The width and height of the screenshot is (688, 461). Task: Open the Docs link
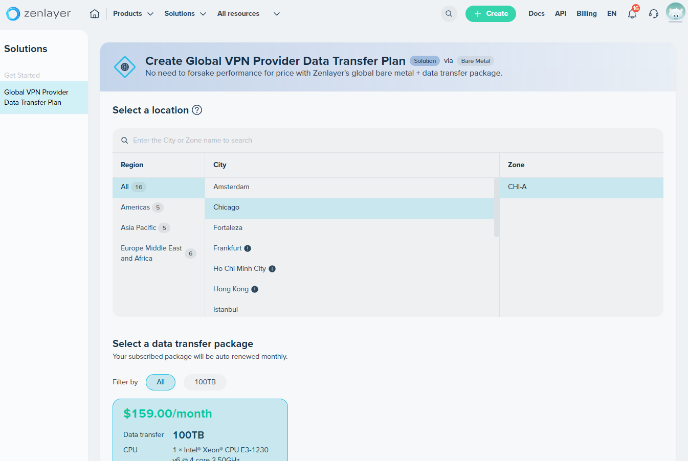click(x=537, y=14)
